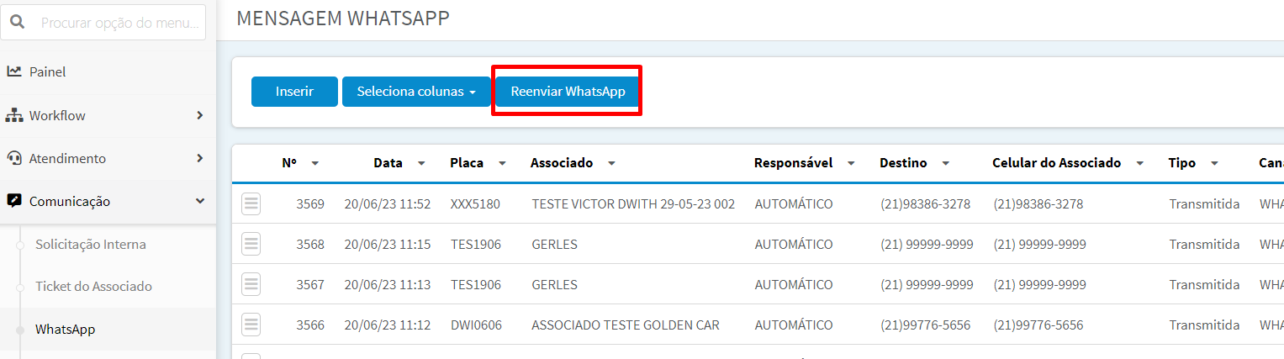Click 'ASSOCIADO TESTE GOLDEN CAR' cell

click(x=626, y=325)
